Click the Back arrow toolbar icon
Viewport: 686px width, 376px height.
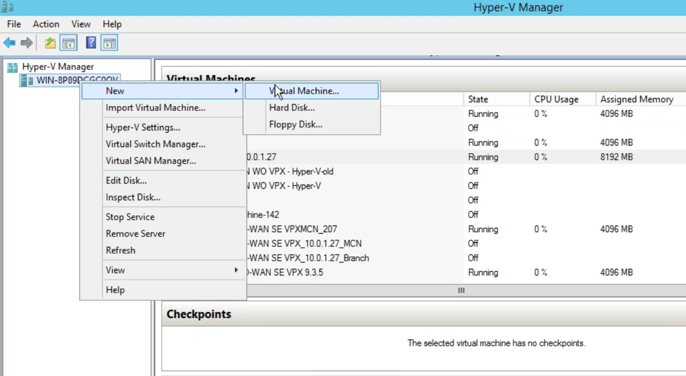(9, 43)
